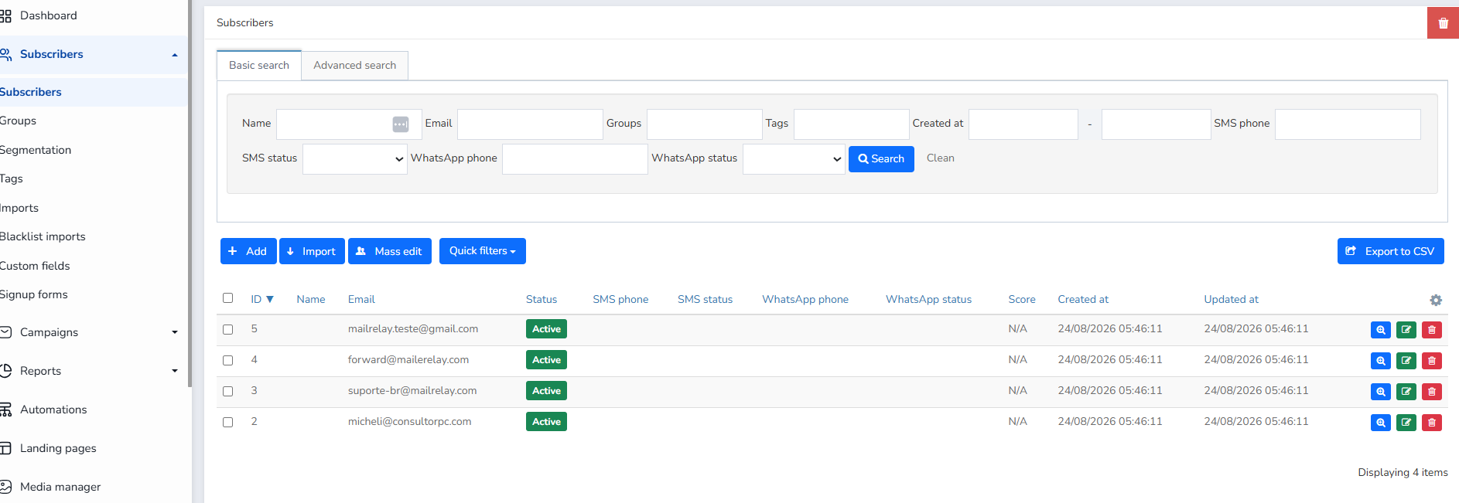The height and width of the screenshot is (503, 1459).
Task: Check the box for subscriber ID 5
Action: [227, 330]
